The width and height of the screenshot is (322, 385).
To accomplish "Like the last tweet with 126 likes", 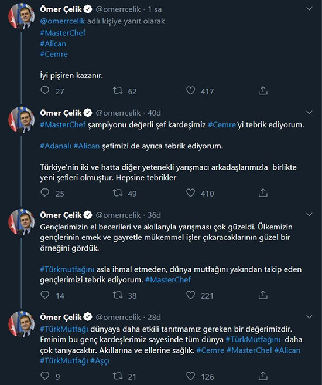I will click(190, 376).
